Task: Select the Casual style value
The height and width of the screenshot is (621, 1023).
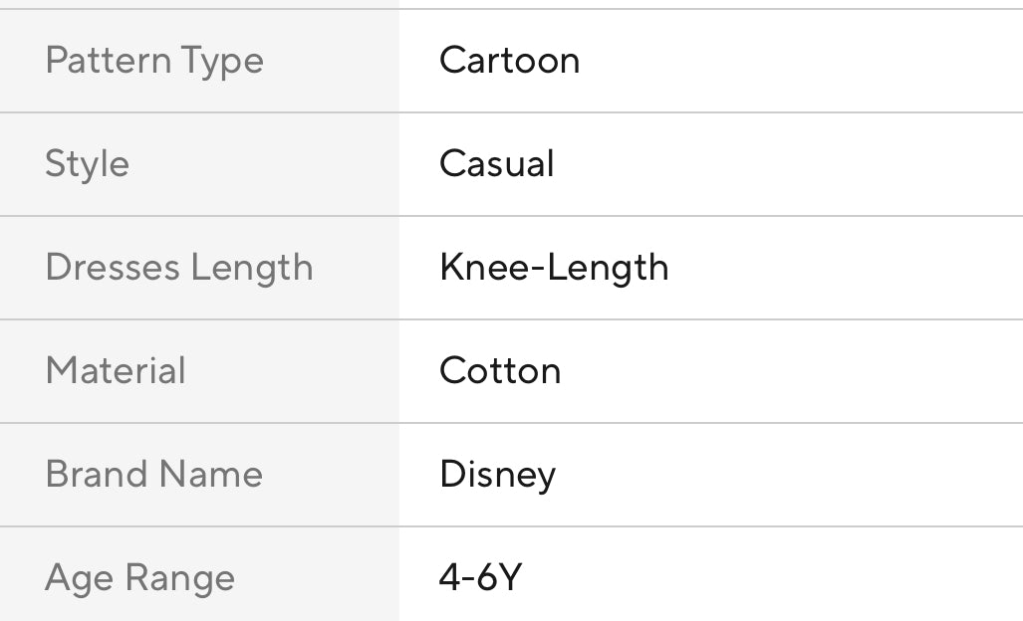Action: pos(496,164)
